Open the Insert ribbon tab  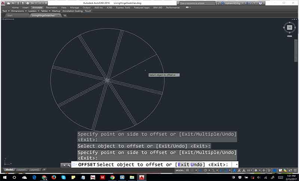click(x=25, y=7)
